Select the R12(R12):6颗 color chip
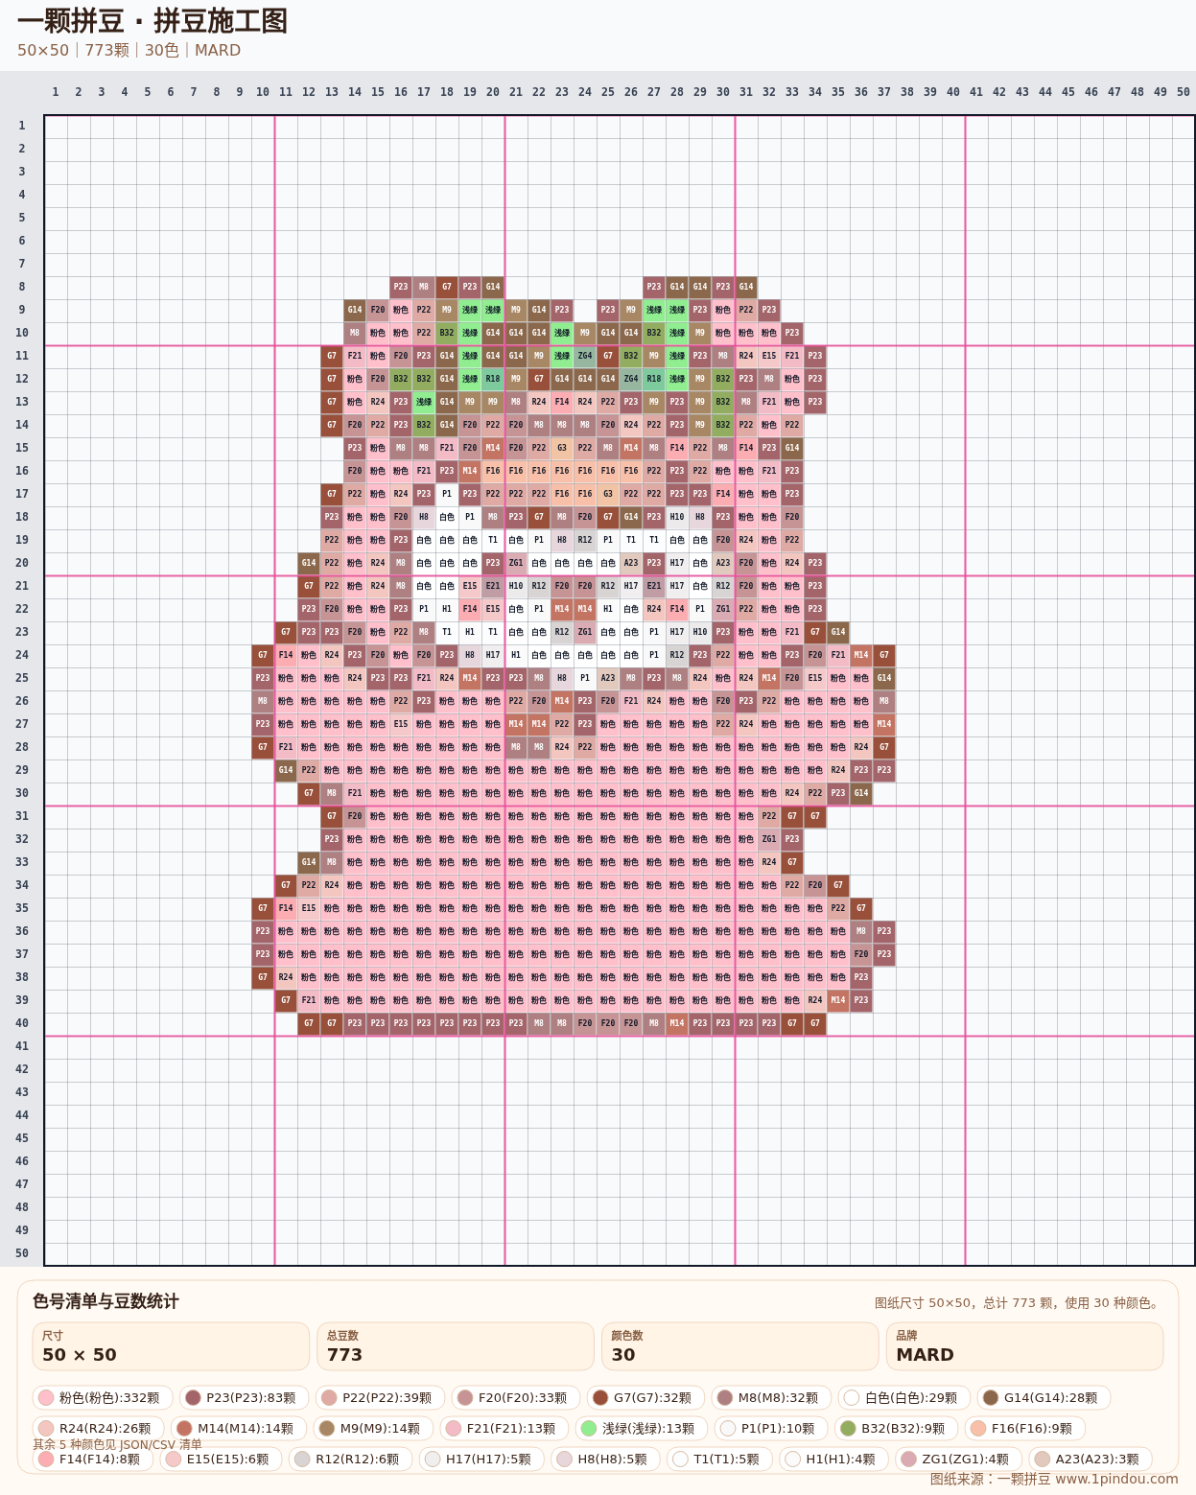 click(351, 1459)
